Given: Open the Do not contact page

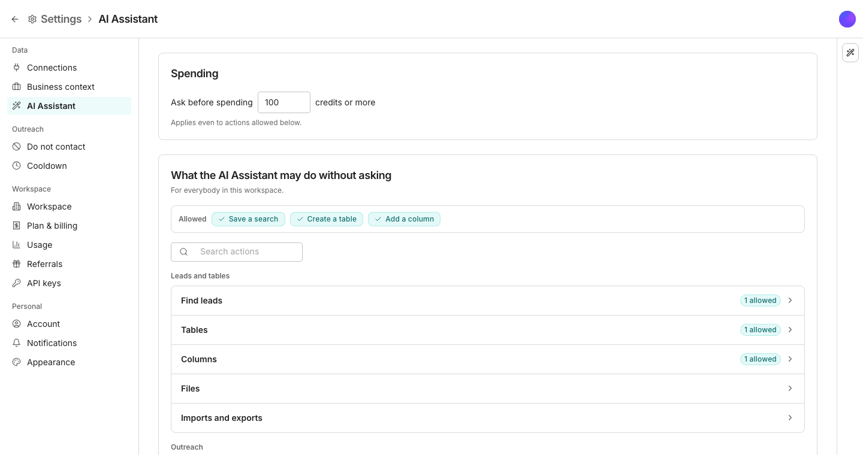Looking at the screenshot, I should [69, 147].
